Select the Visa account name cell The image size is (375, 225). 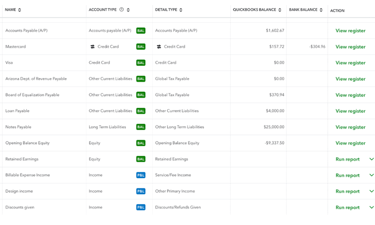(9, 63)
